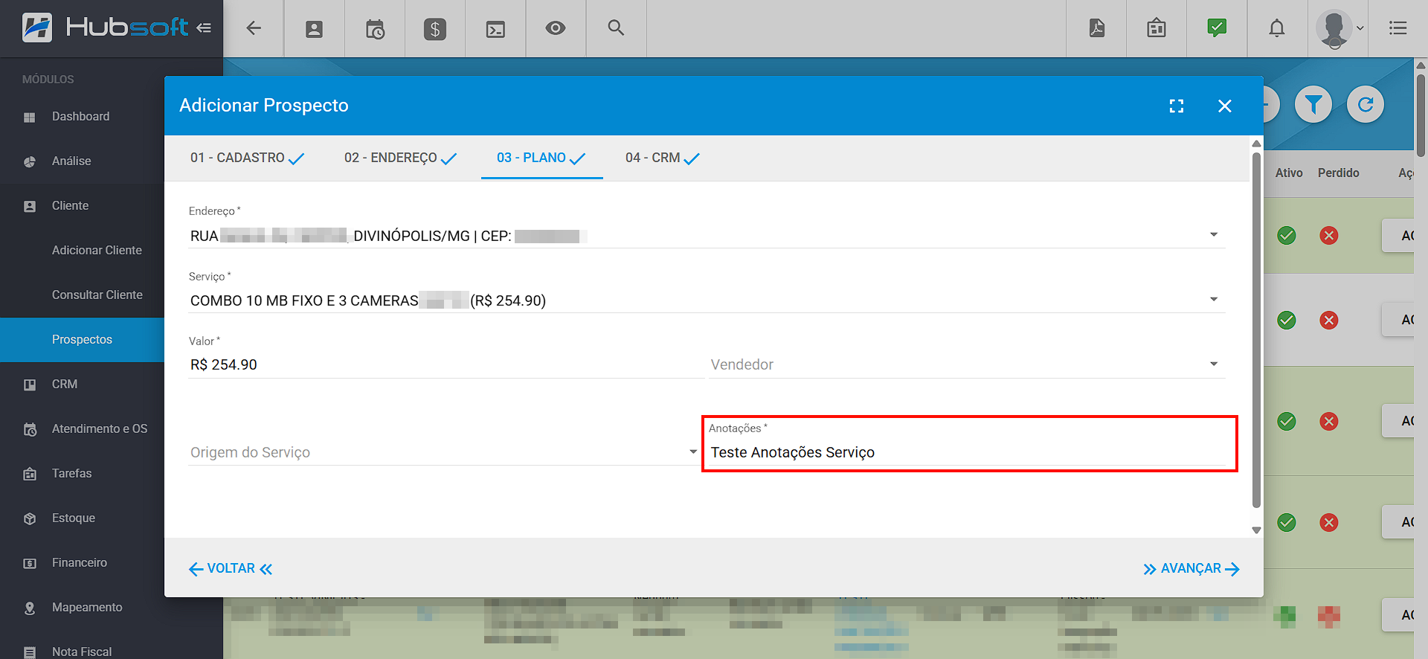The width and height of the screenshot is (1428, 659).
Task: Click the green checkmark chat icon
Action: click(x=1217, y=28)
